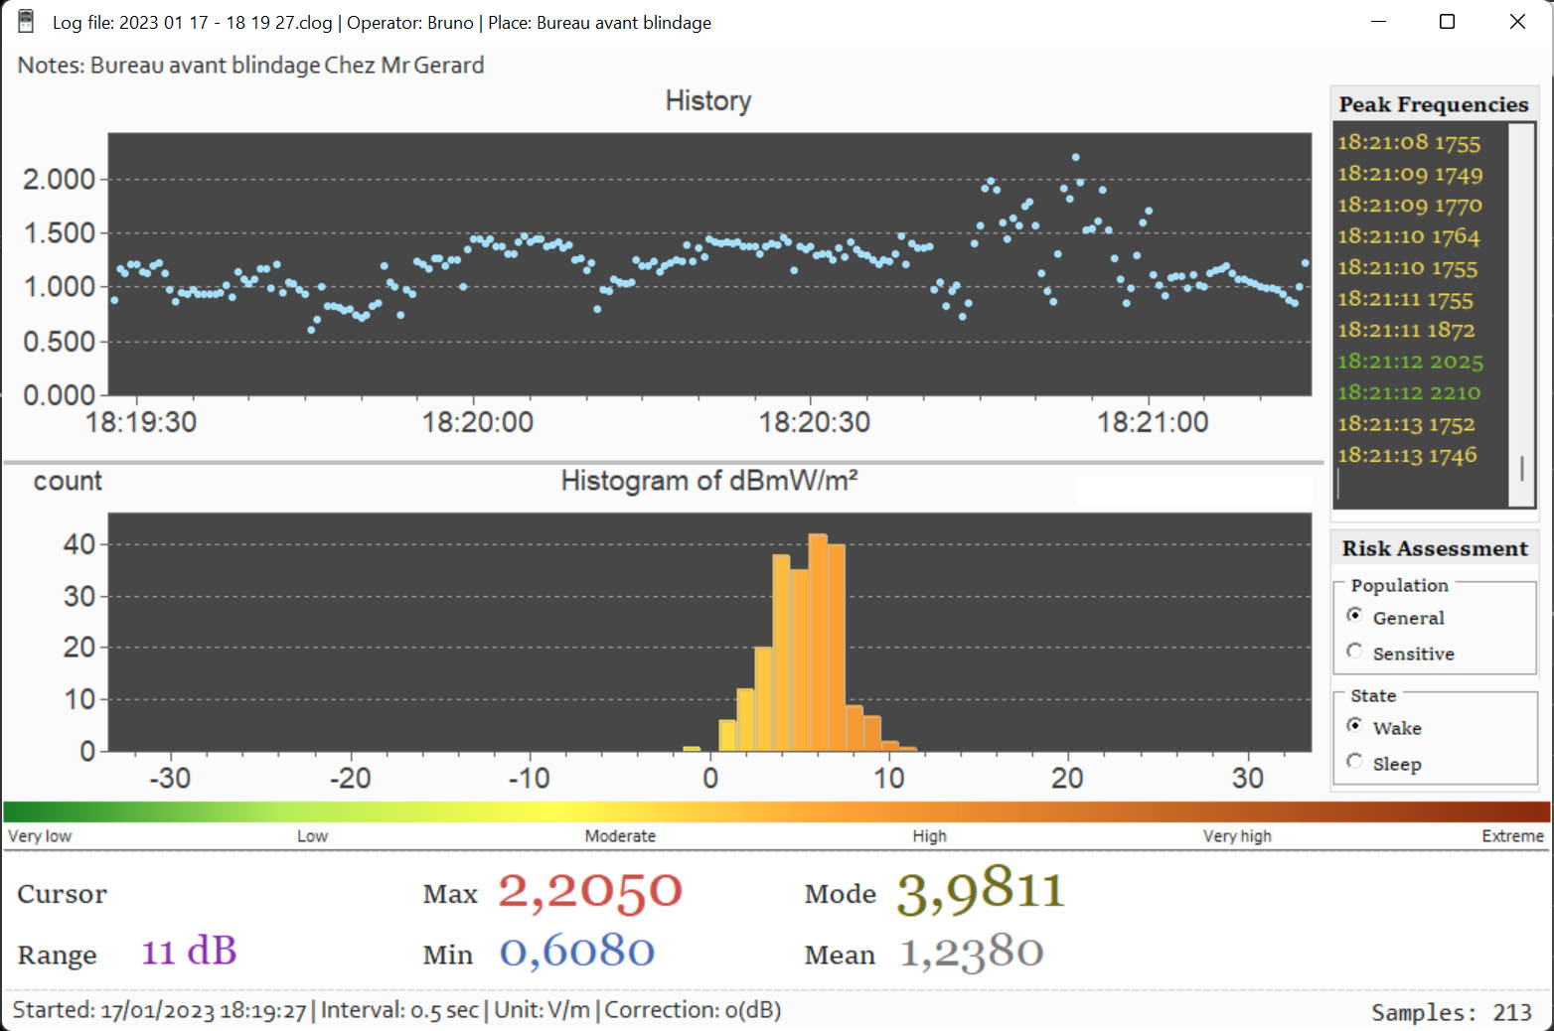Click the Started timestamp in status bar

point(159,1010)
